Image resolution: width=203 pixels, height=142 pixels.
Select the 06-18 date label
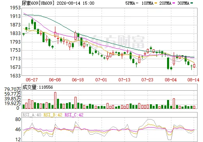point(78,80)
